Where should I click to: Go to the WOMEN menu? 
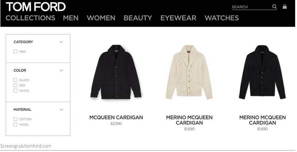click(101, 18)
